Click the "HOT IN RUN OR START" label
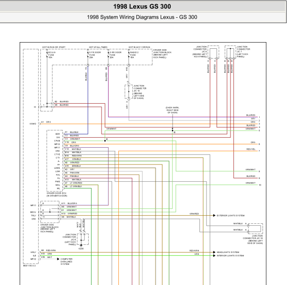 (x=54, y=47)
